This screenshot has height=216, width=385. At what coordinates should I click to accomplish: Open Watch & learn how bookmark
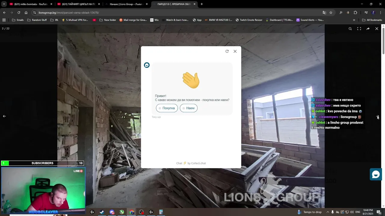(x=175, y=20)
